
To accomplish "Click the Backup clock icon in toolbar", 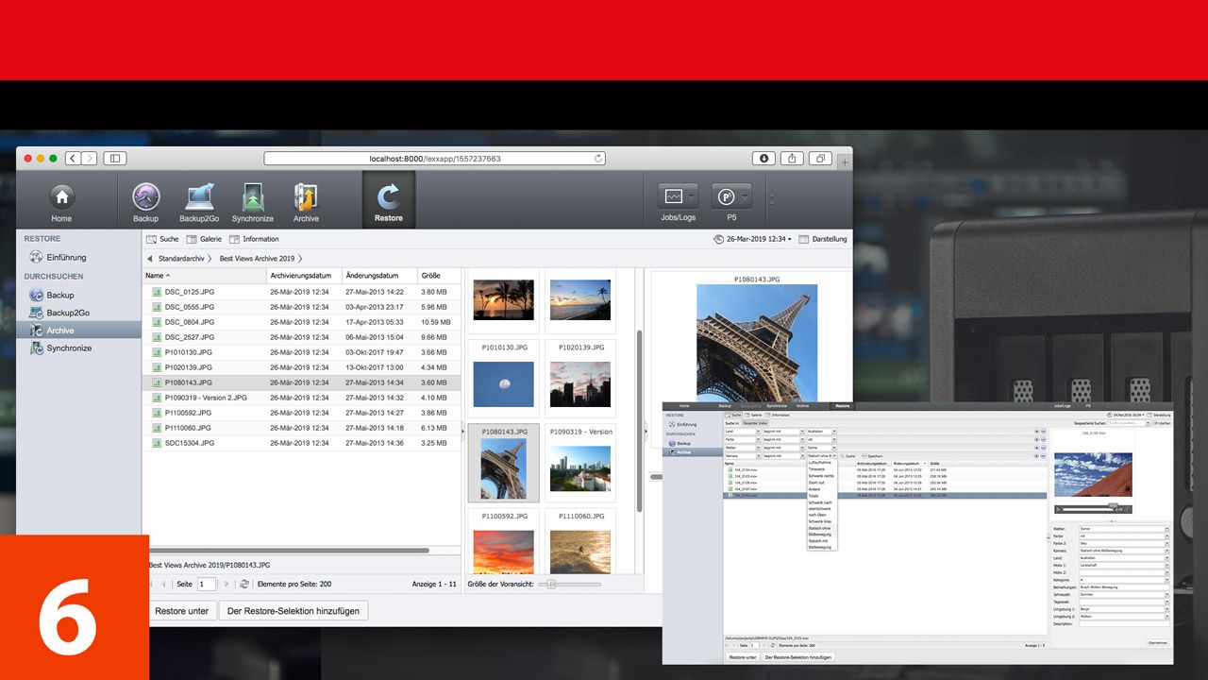I will pos(145,198).
